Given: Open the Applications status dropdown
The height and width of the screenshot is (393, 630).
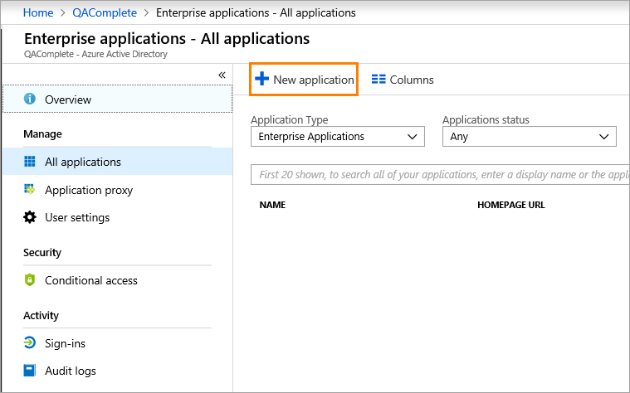Looking at the screenshot, I should click(x=529, y=137).
